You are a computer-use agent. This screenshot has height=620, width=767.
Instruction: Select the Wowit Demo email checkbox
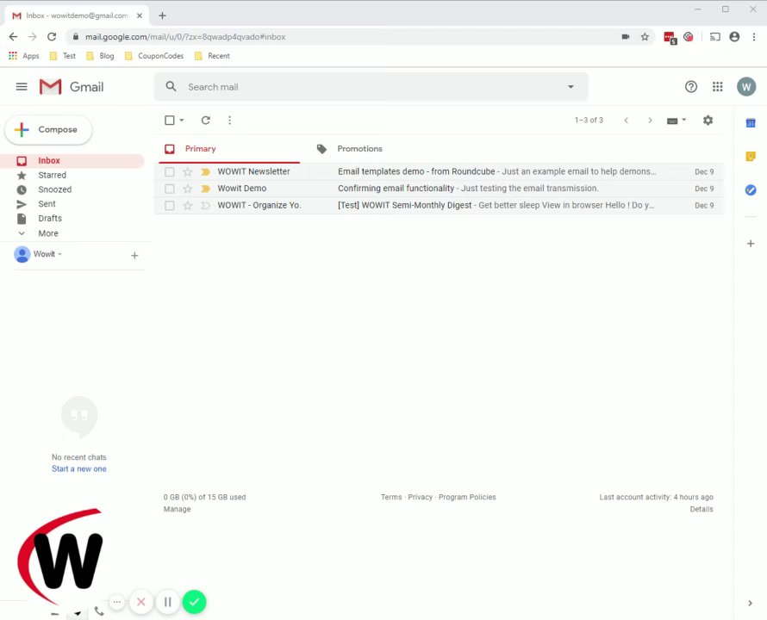pyautogui.click(x=169, y=189)
